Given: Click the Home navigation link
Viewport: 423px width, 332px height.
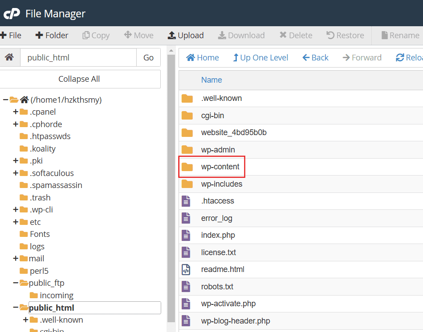Looking at the screenshot, I should coord(202,58).
